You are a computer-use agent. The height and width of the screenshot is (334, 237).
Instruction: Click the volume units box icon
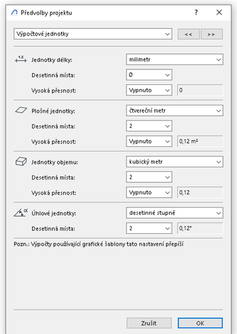pyautogui.click(x=21, y=161)
